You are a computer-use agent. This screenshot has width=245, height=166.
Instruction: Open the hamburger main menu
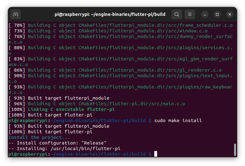(x=190, y=14)
